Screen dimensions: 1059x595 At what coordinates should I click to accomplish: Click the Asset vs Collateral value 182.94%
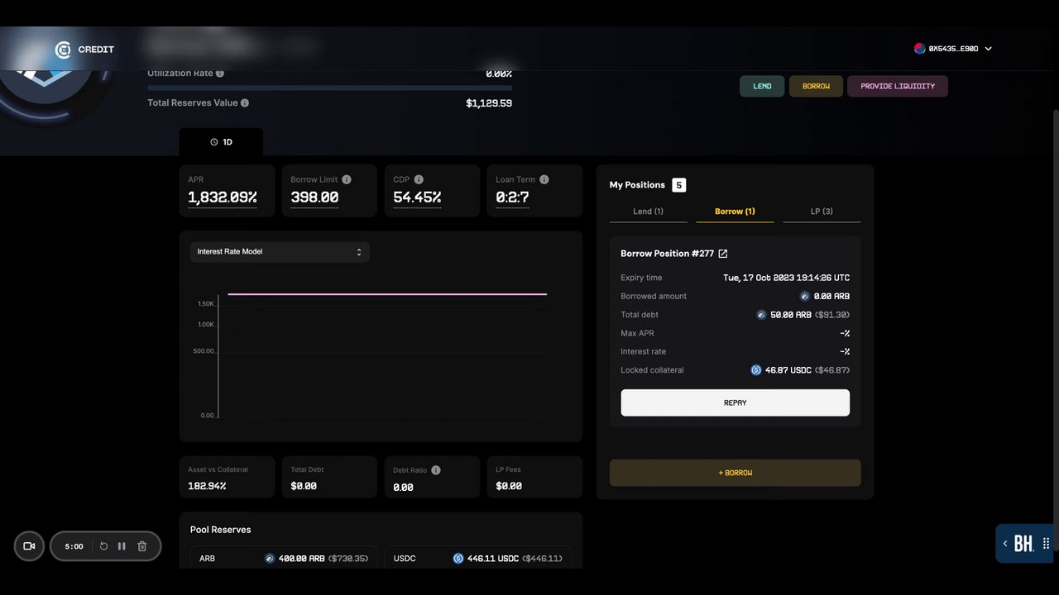point(207,486)
